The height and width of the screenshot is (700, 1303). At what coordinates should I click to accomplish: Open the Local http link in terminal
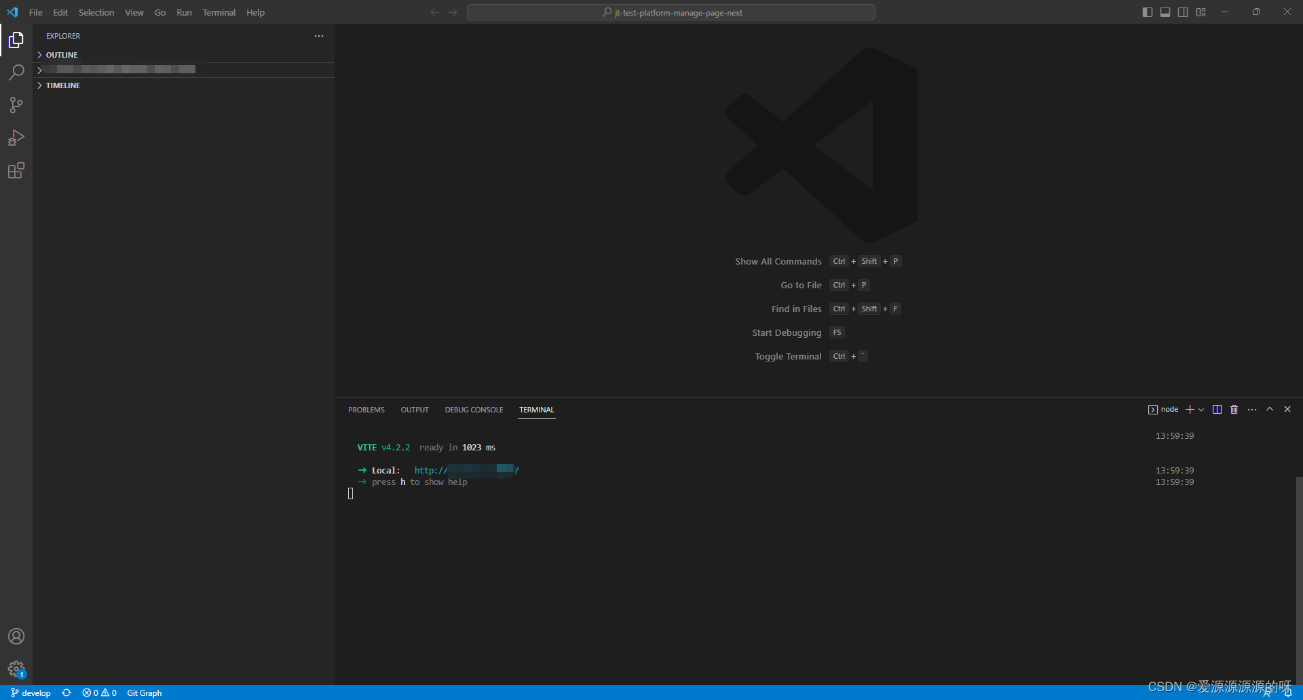pos(467,470)
